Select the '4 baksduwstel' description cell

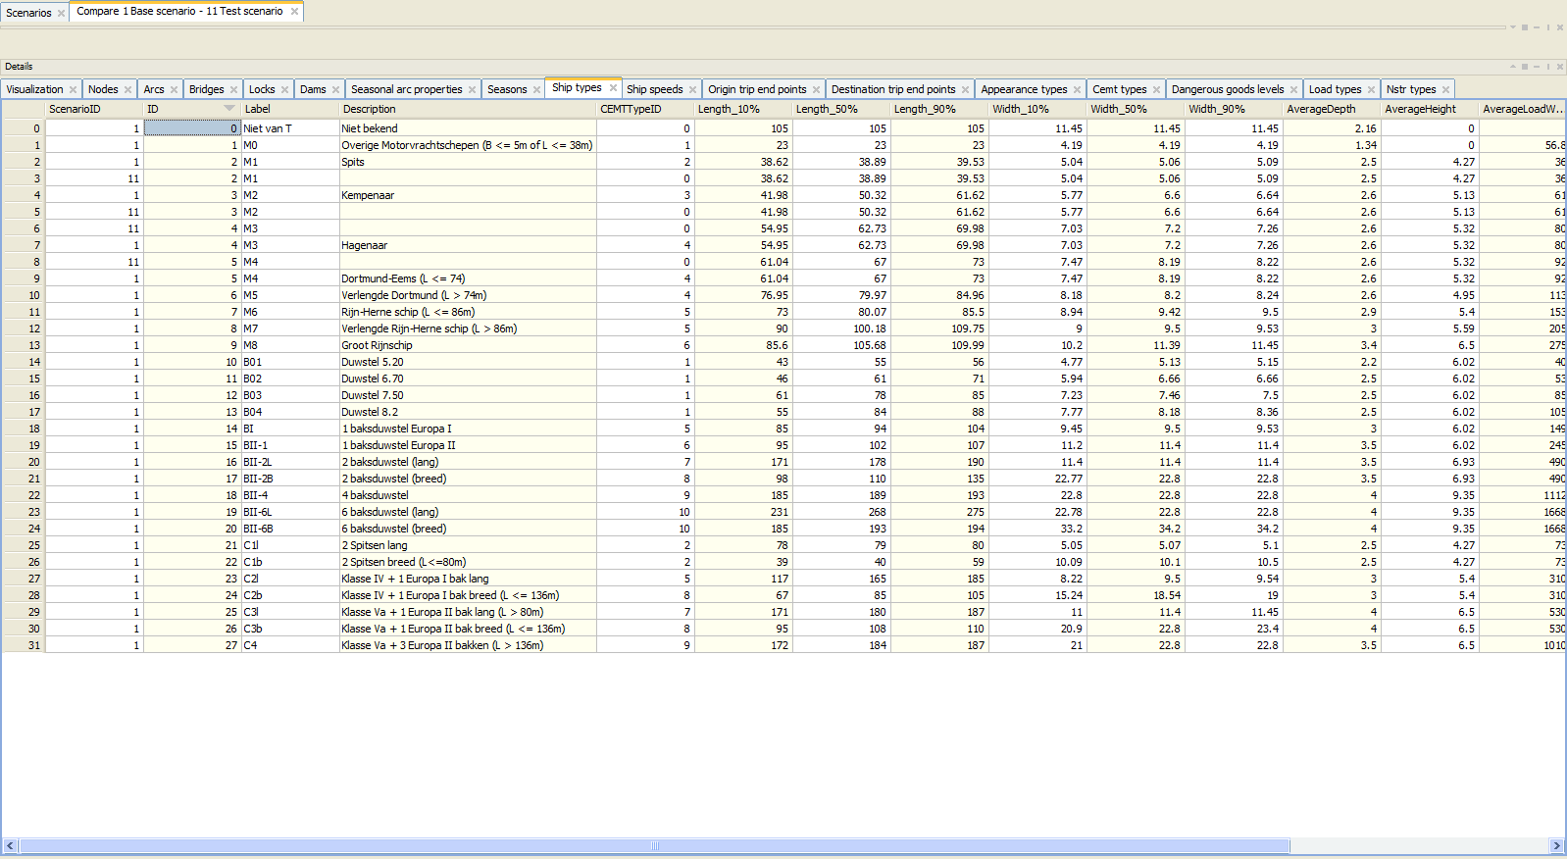pyautogui.click(x=468, y=495)
